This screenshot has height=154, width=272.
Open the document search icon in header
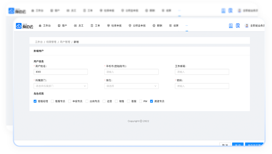[x=238, y=26]
